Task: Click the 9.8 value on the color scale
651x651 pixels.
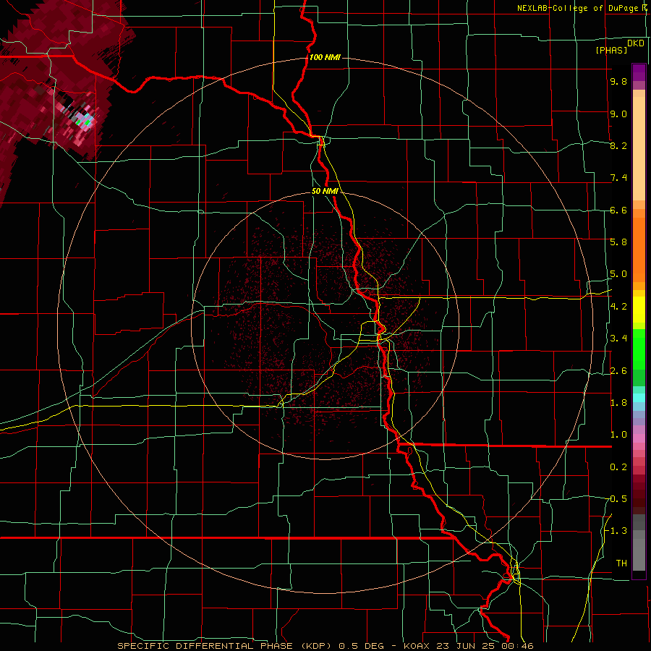Action: 618,82
